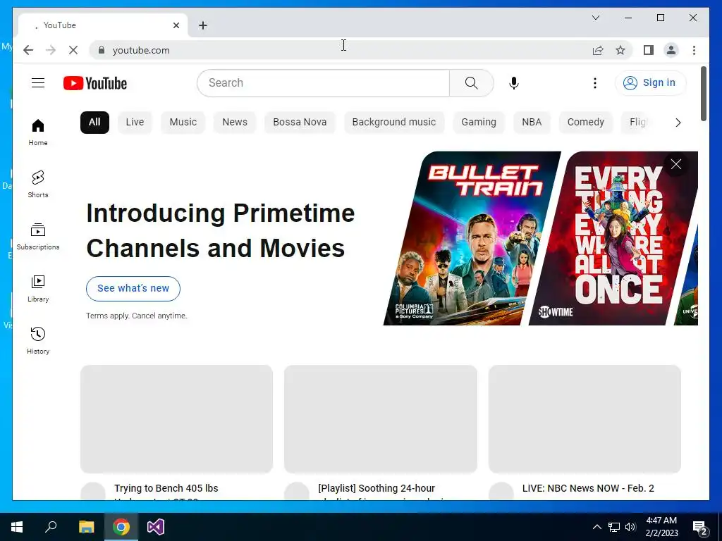Open Windows Start menu
The width and height of the screenshot is (722, 541).
17,527
